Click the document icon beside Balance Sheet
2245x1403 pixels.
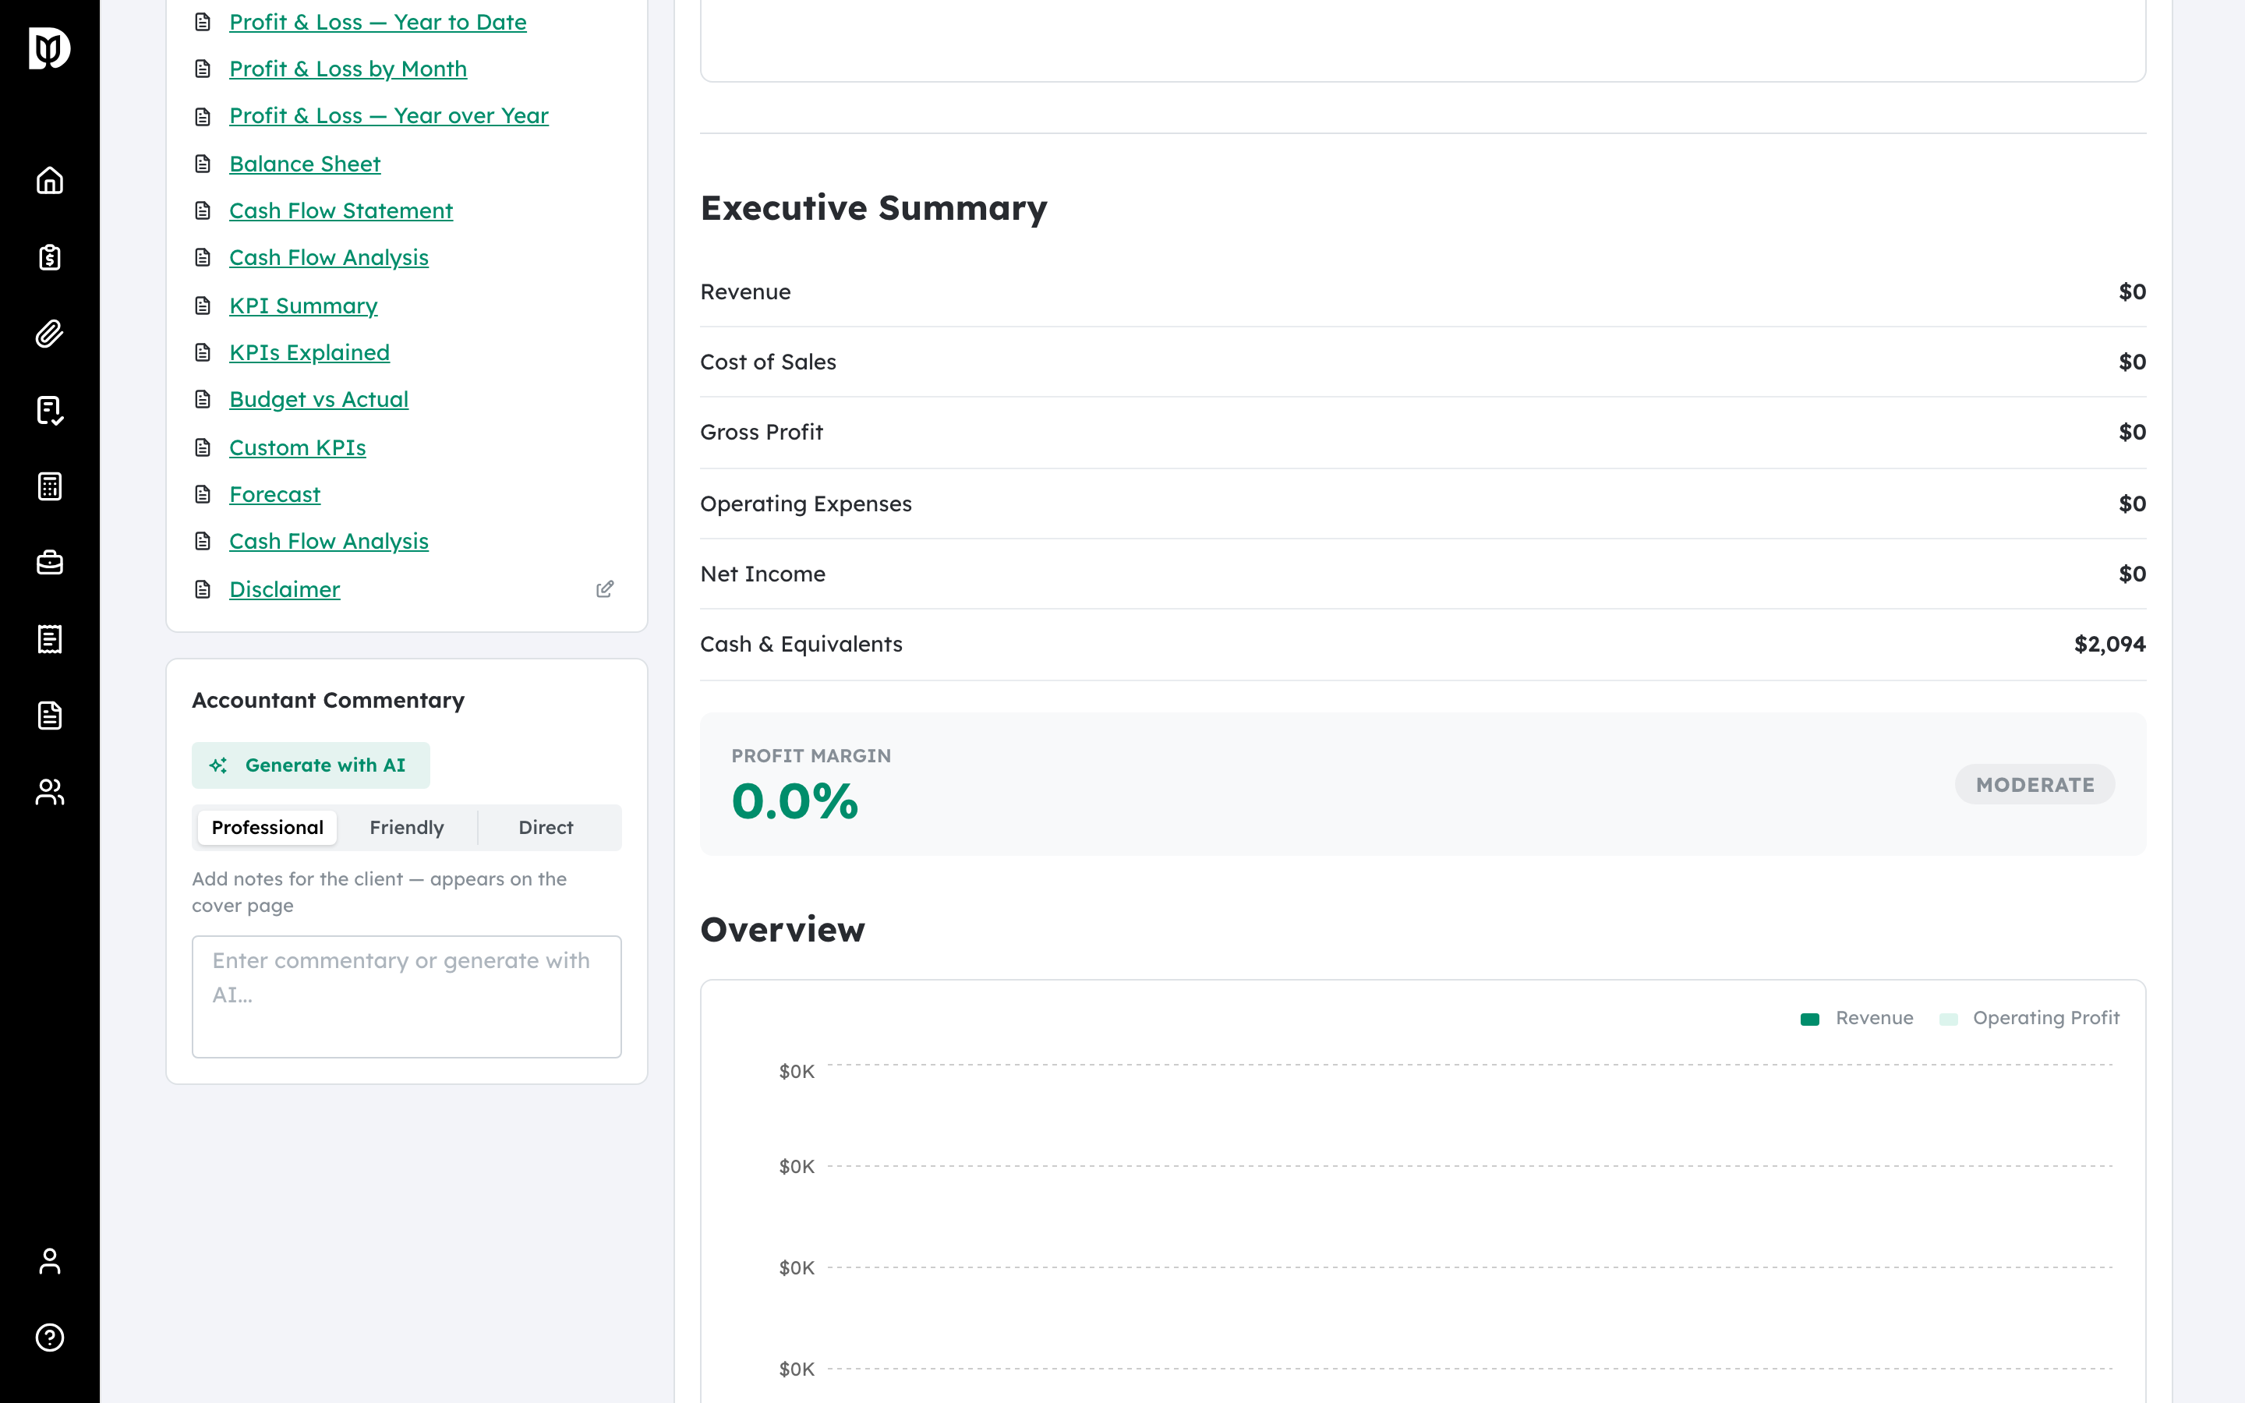tap(202, 164)
